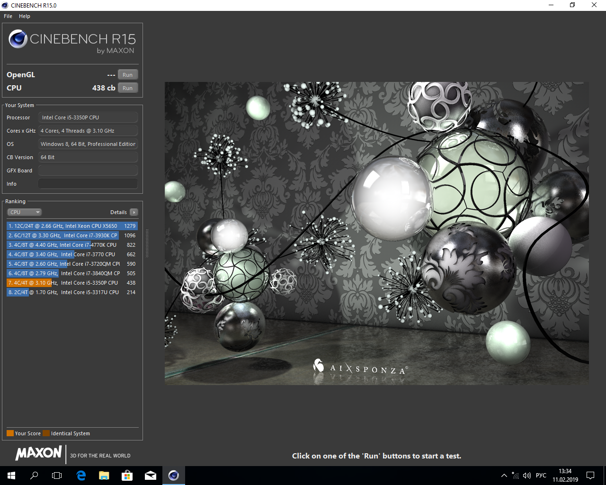Open Microsoft Store from taskbar
Image resolution: width=606 pixels, height=485 pixels.
pos(127,476)
